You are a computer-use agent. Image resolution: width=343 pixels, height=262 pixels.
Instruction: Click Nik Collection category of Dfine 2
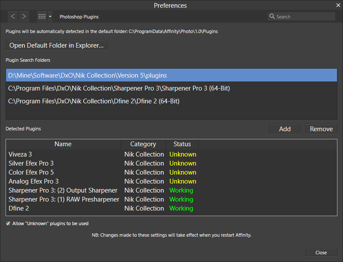(144, 208)
